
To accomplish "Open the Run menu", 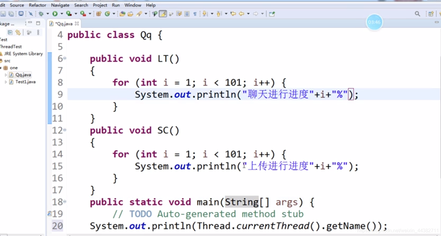I will pos(116,5).
